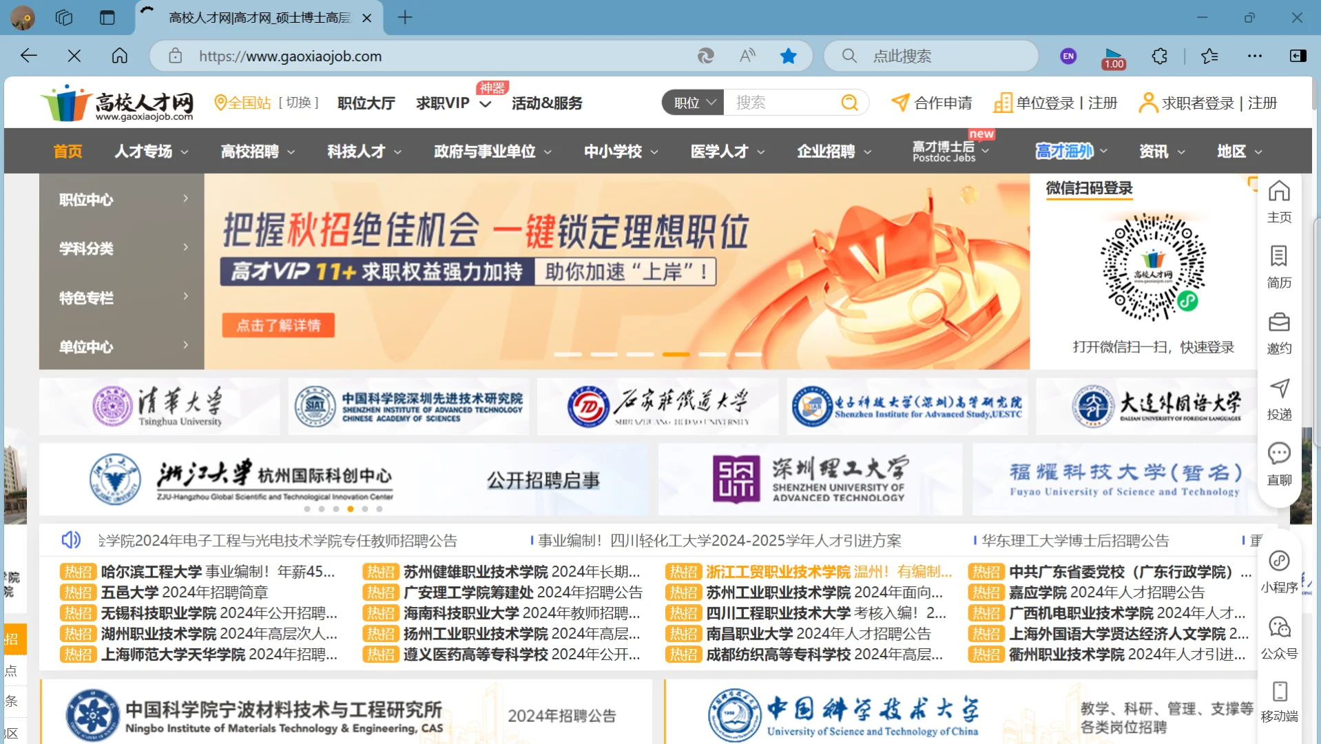Click the speaker announcement icon
Viewport: 1321px width, 744px height.
[x=71, y=539]
